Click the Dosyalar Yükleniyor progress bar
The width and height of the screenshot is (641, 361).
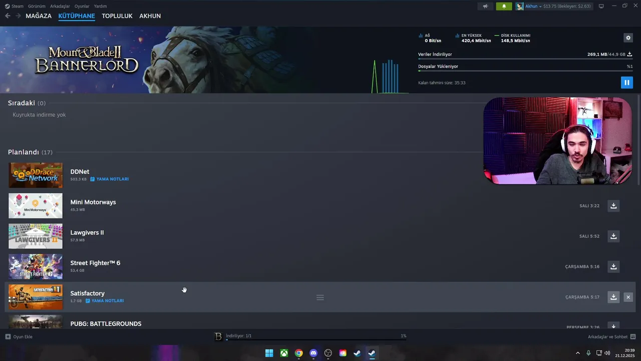[x=525, y=71]
